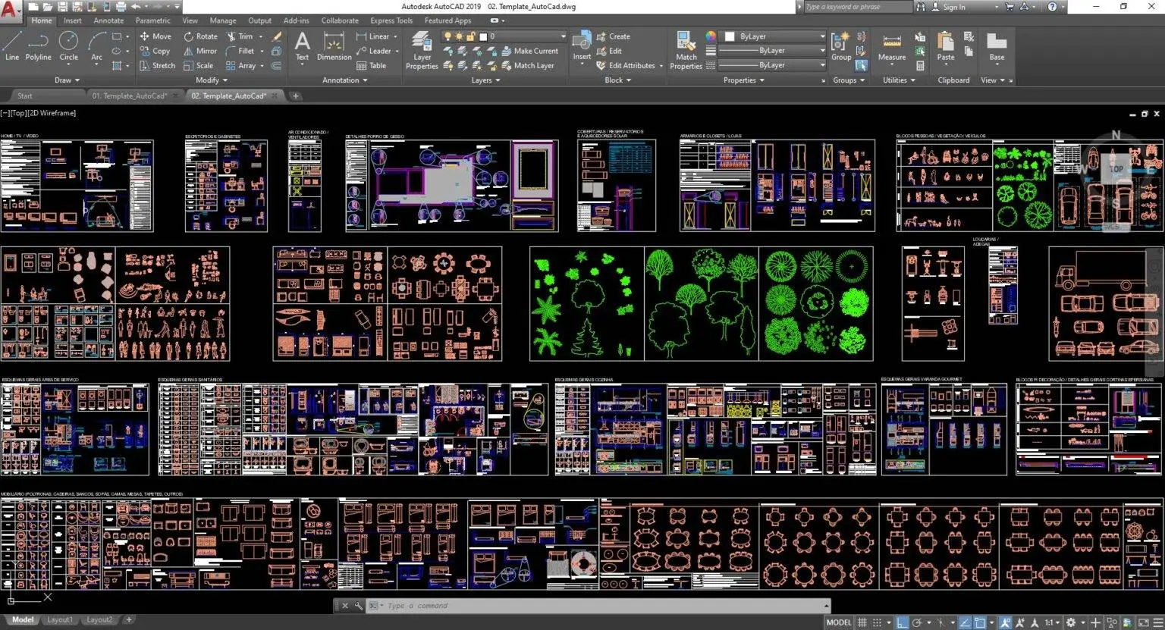
Task: Expand the Annotation panel
Action: click(x=344, y=80)
